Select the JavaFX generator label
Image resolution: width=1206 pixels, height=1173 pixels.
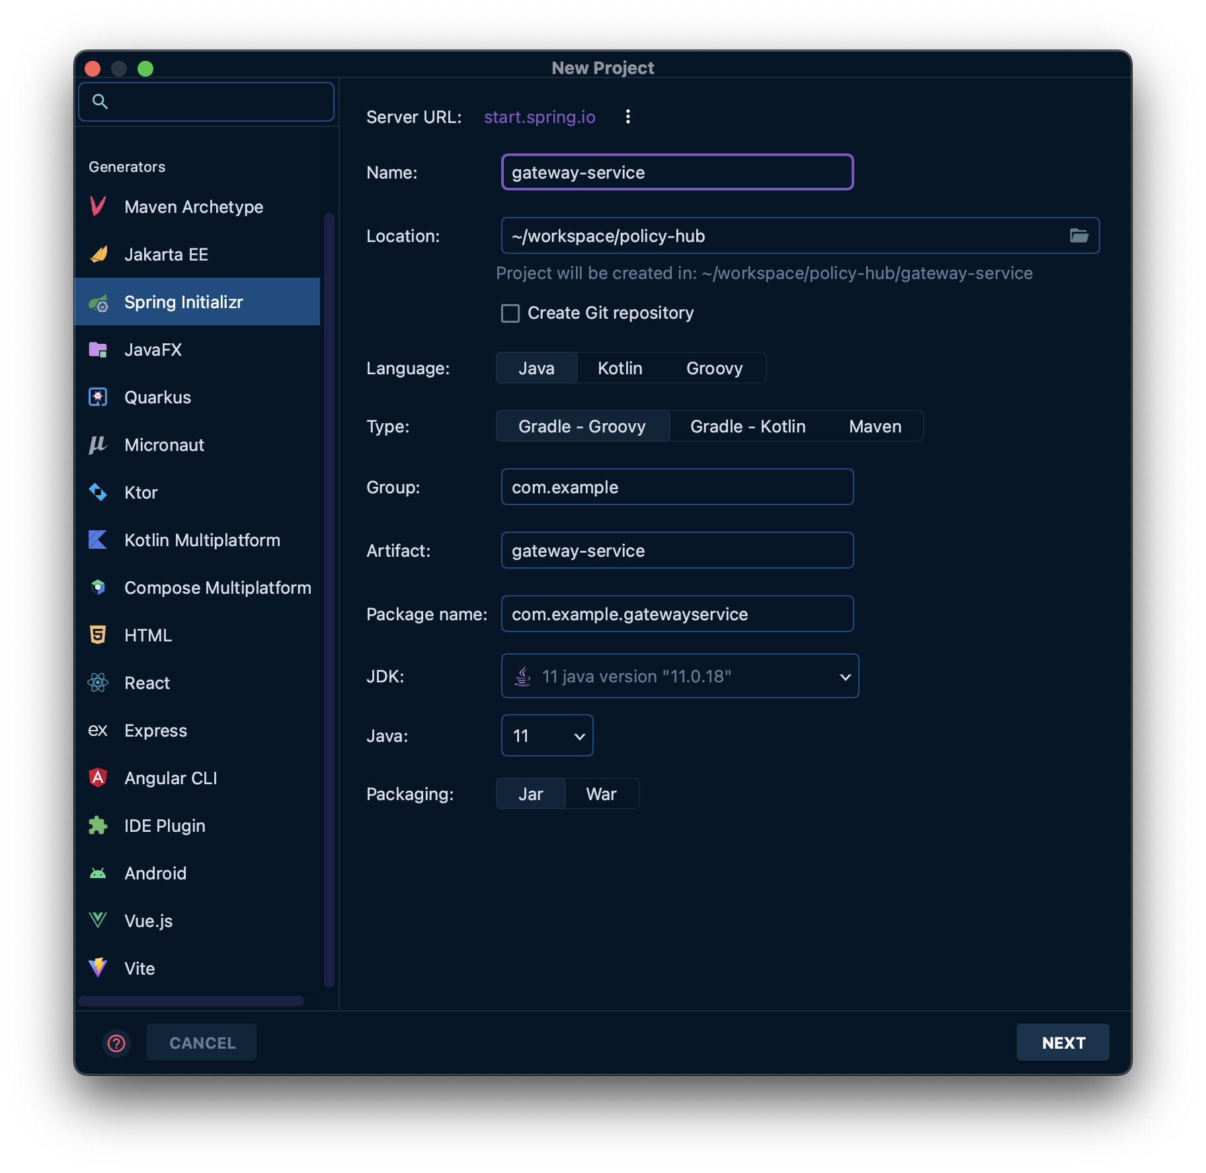[153, 350]
